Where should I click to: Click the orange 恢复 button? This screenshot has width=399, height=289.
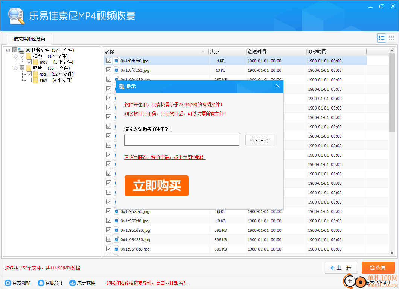point(378,268)
